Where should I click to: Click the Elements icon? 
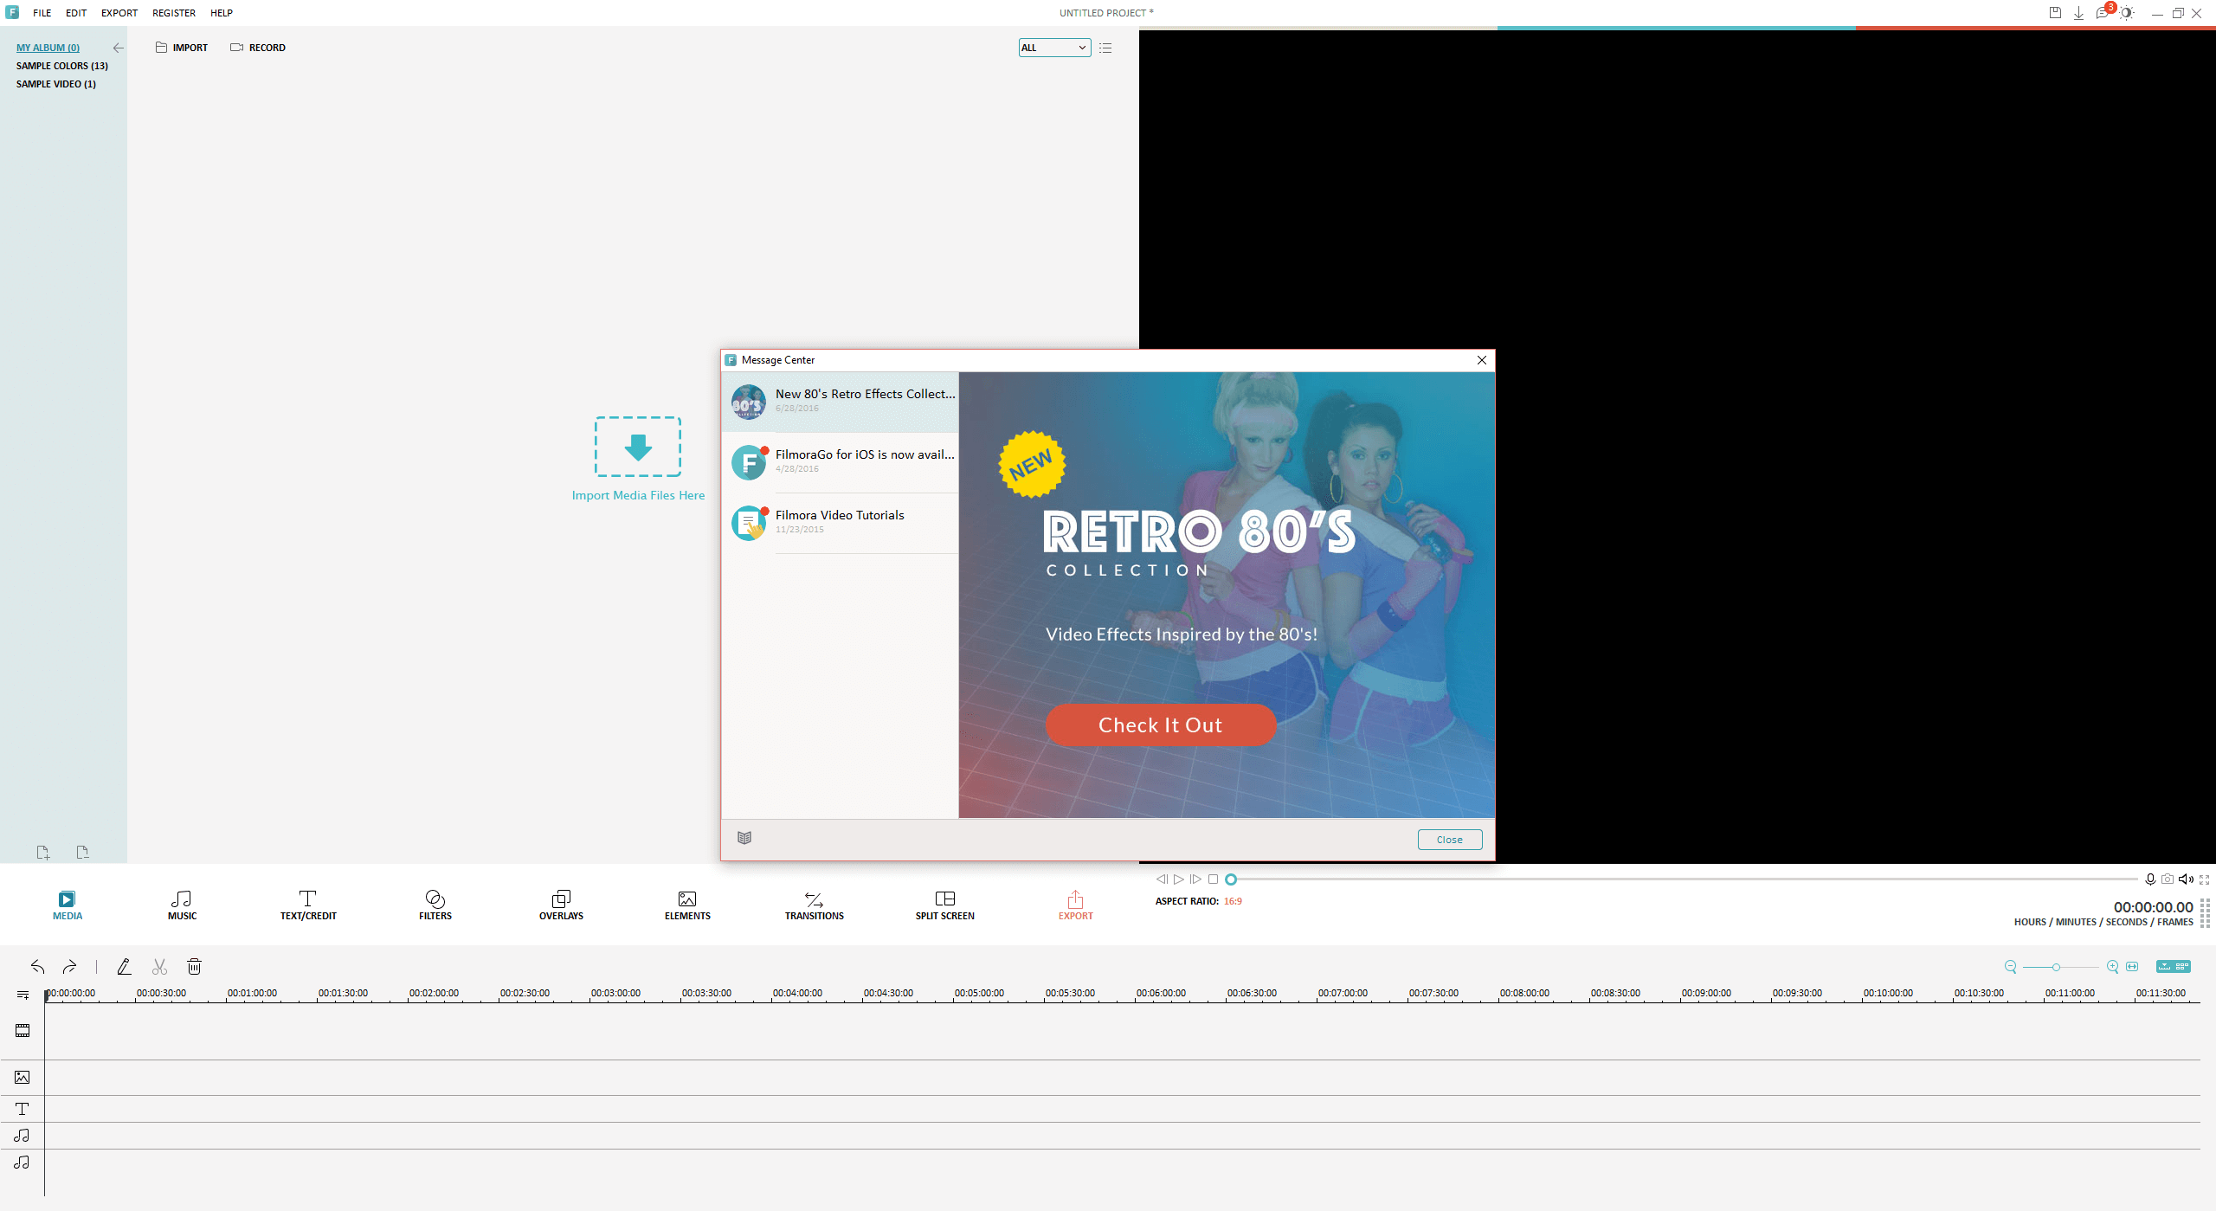pyautogui.click(x=687, y=905)
